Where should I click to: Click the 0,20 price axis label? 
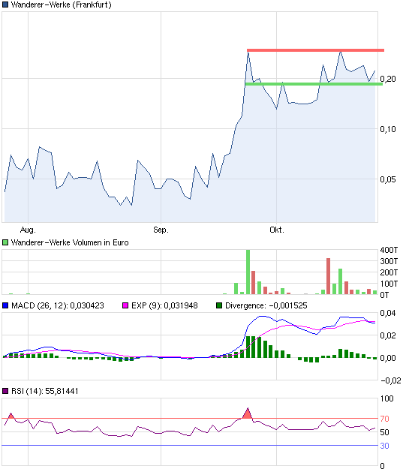click(388, 79)
